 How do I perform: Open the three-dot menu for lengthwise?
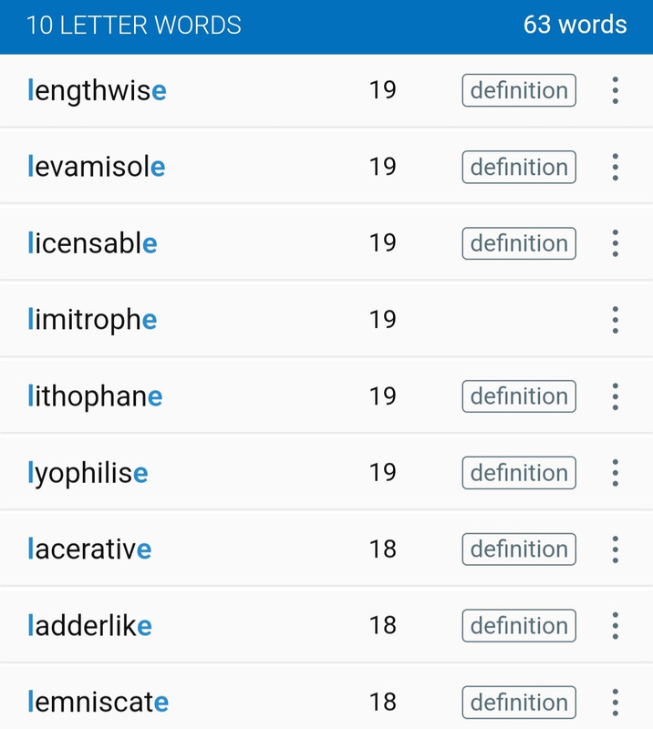(615, 90)
